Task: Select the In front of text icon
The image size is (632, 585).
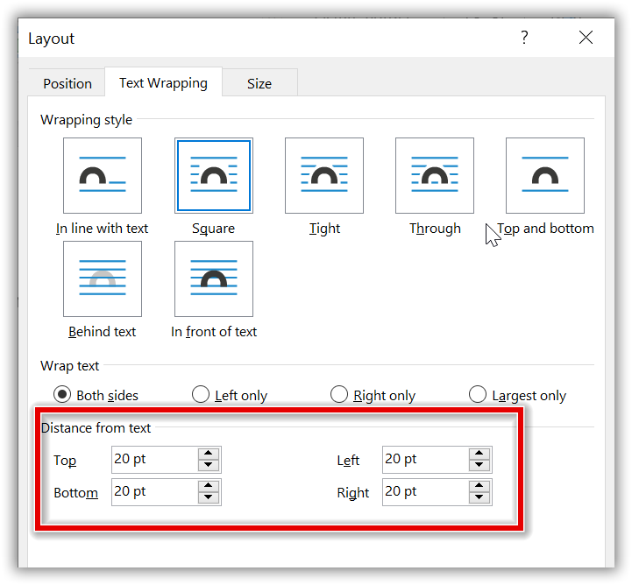Action: tap(213, 278)
